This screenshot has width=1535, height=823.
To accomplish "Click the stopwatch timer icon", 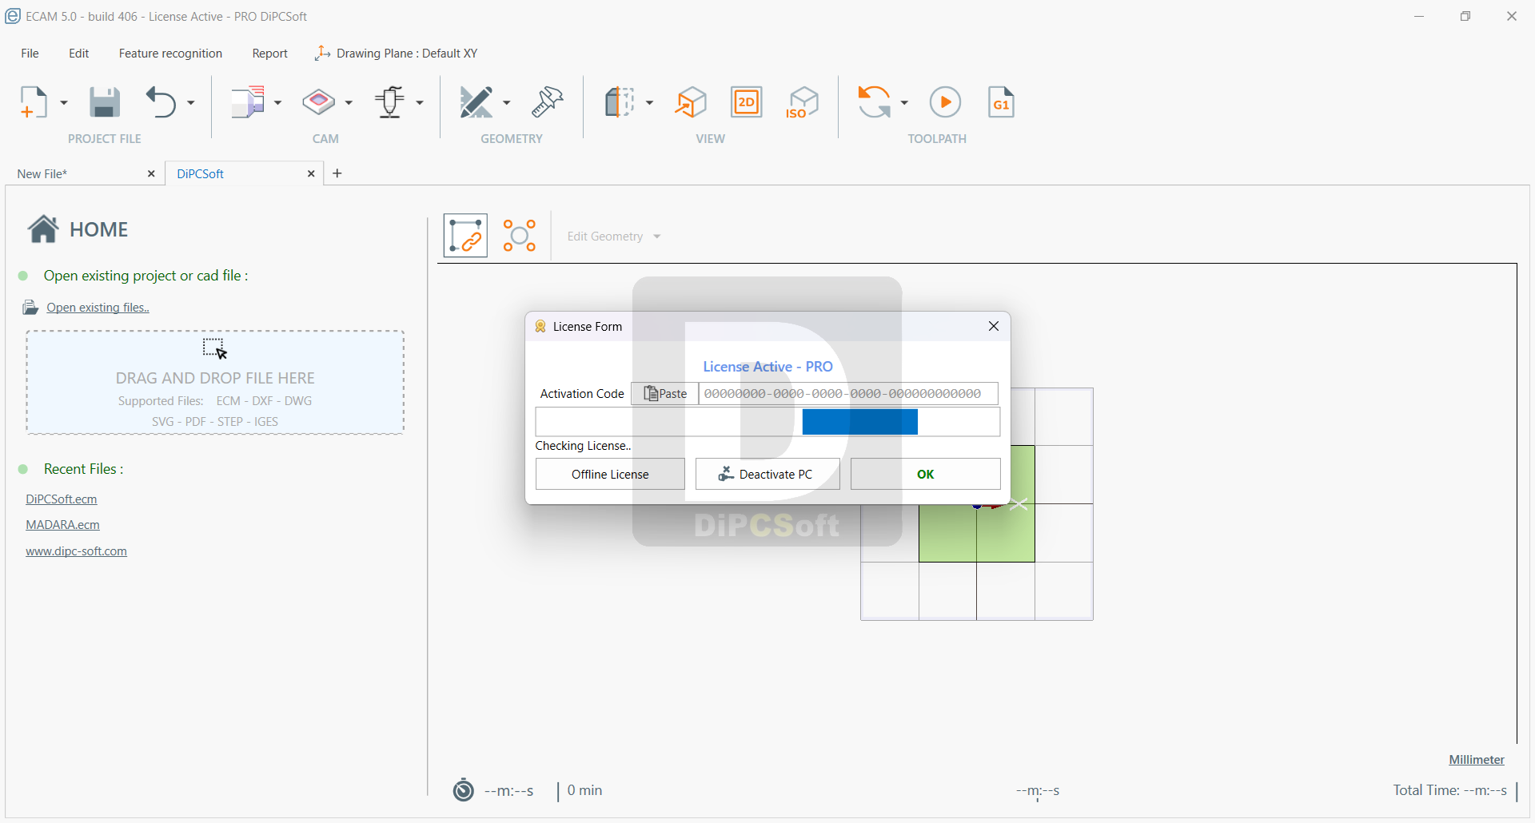I will coord(464,790).
